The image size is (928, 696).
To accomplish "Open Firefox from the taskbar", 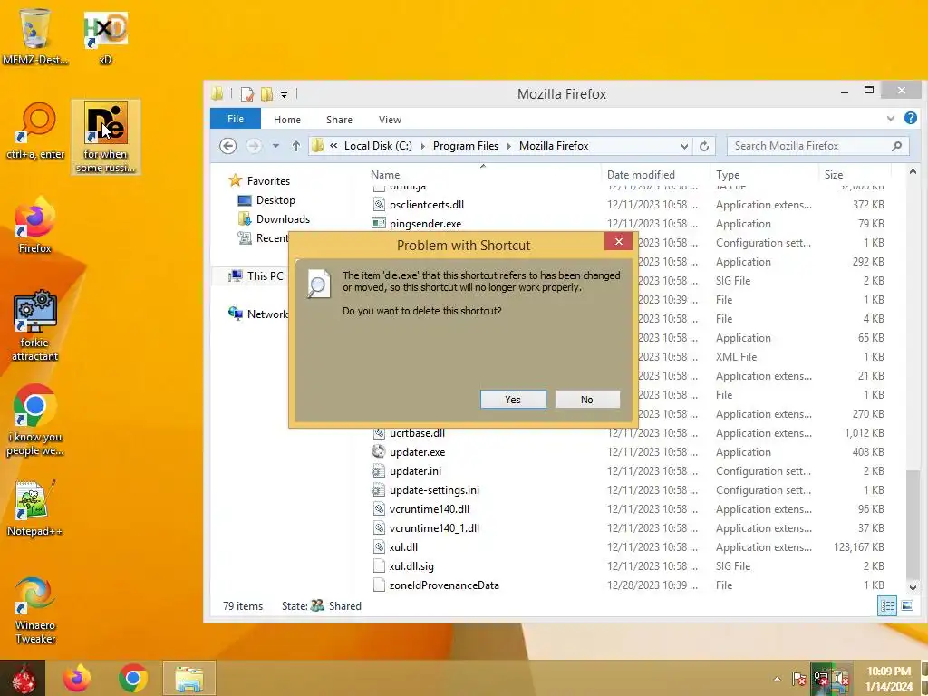I will tap(77, 678).
